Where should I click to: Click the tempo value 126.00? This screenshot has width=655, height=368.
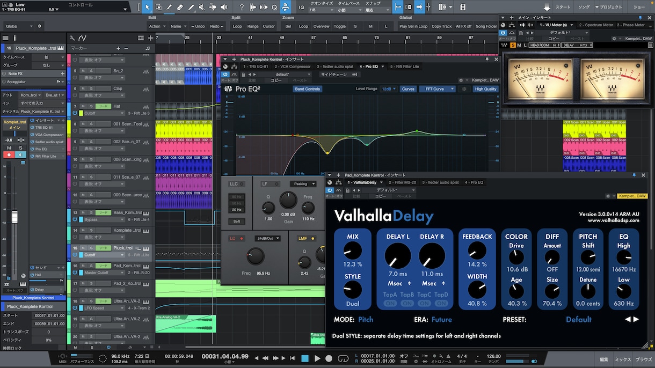tap(493, 356)
